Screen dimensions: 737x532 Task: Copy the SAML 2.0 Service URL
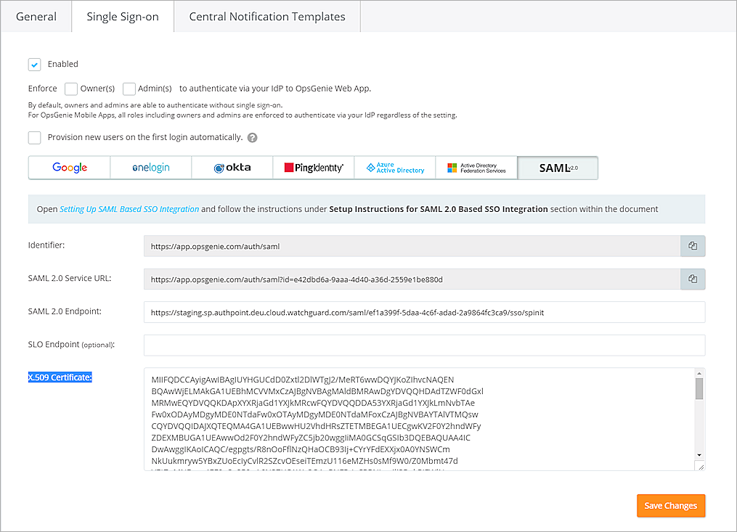(x=692, y=279)
